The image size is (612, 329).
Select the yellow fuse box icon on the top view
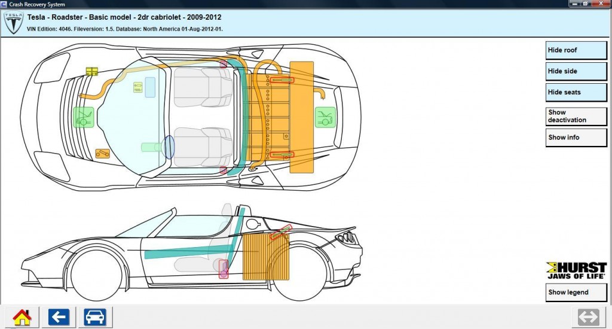tap(92, 72)
